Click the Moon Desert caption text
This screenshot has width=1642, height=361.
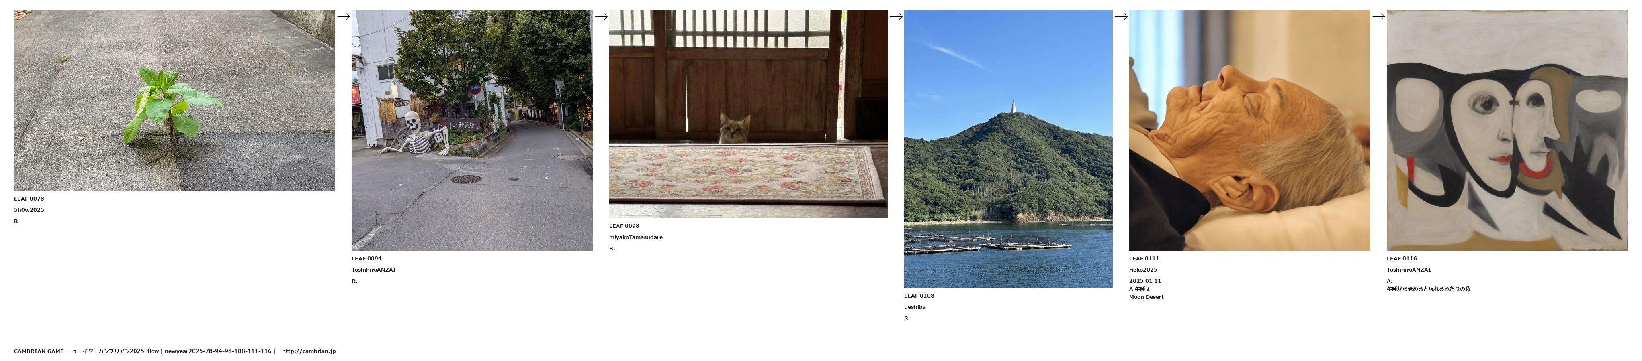pos(1146,297)
